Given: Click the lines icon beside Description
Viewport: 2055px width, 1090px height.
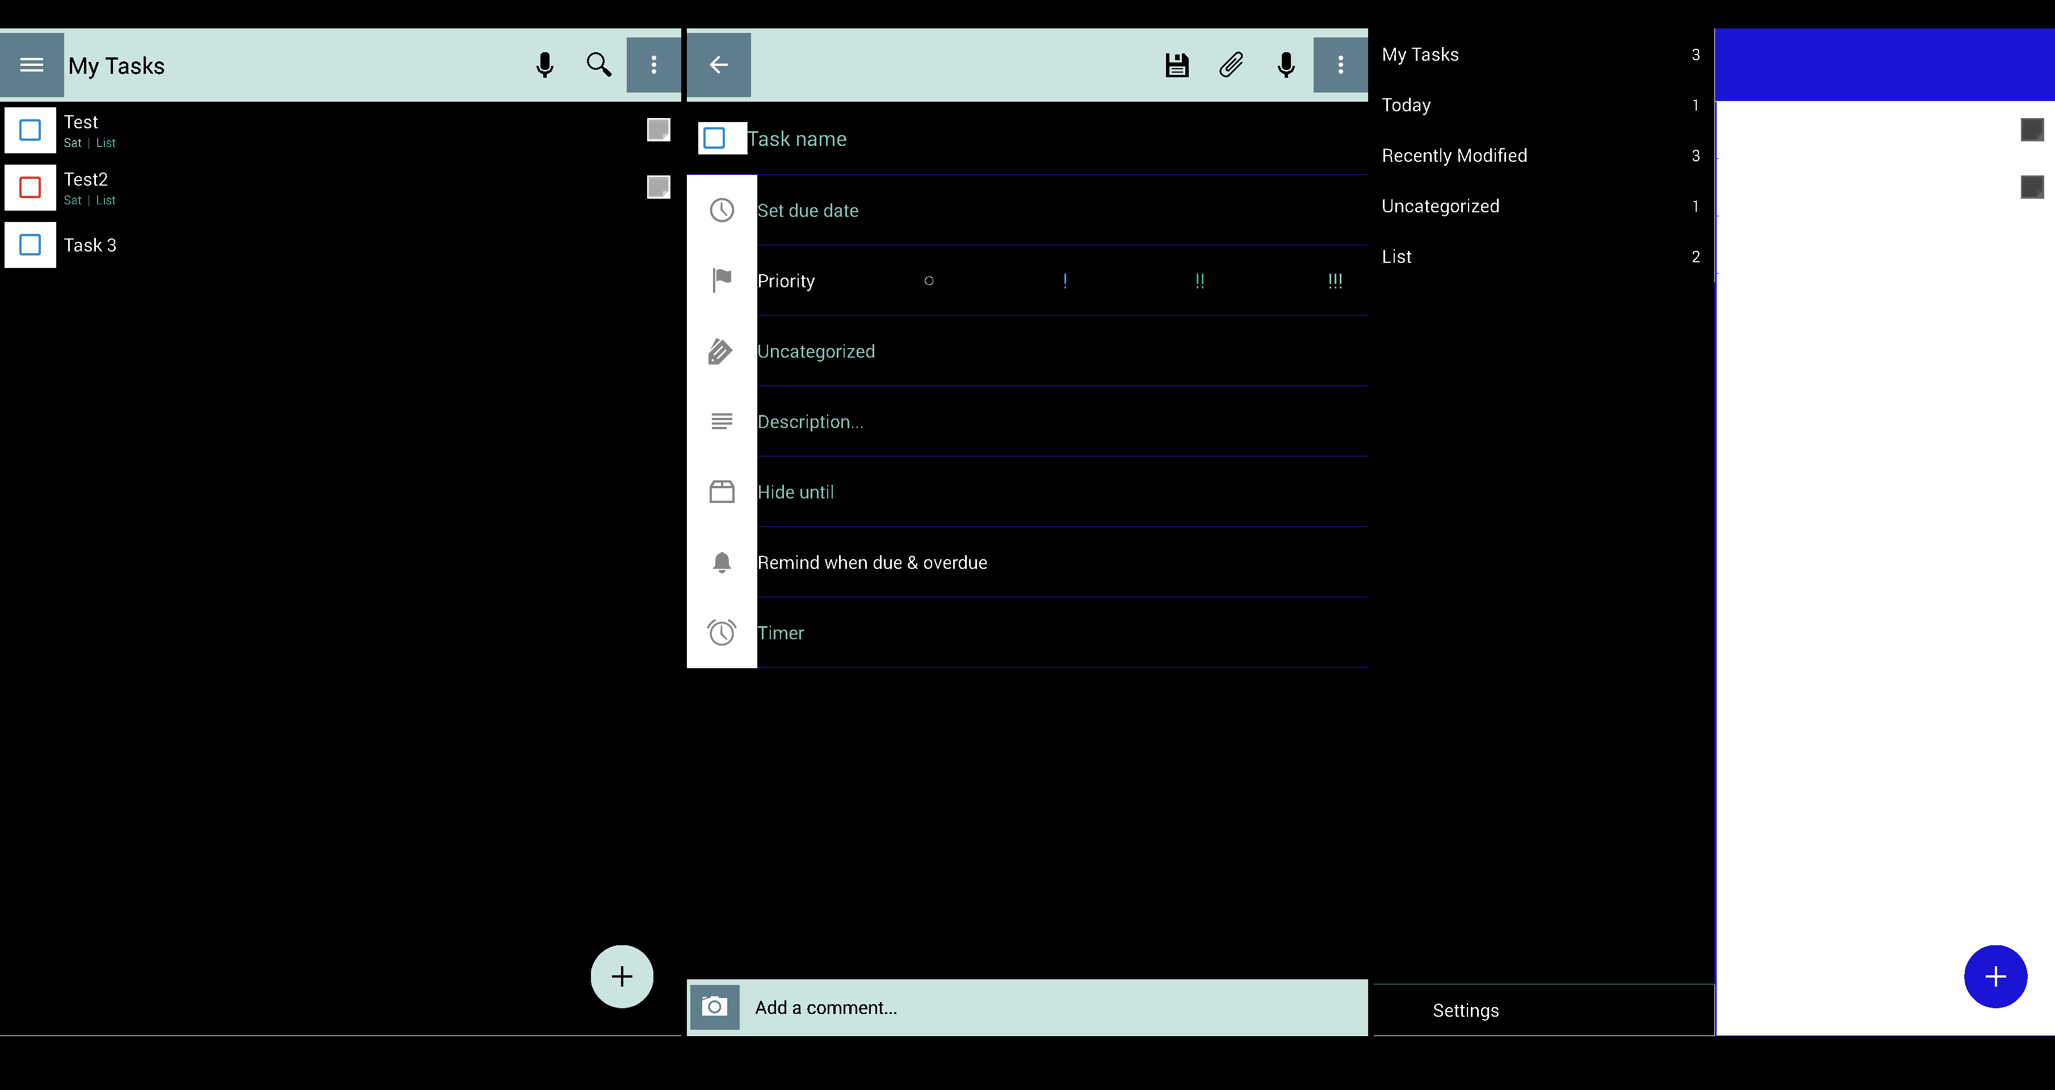Looking at the screenshot, I should click(722, 421).
